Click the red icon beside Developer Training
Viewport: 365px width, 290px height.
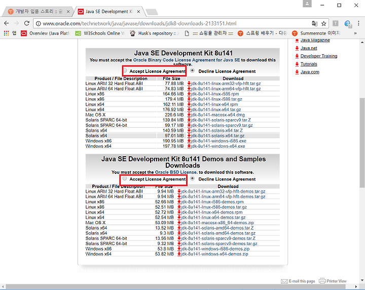297,56
